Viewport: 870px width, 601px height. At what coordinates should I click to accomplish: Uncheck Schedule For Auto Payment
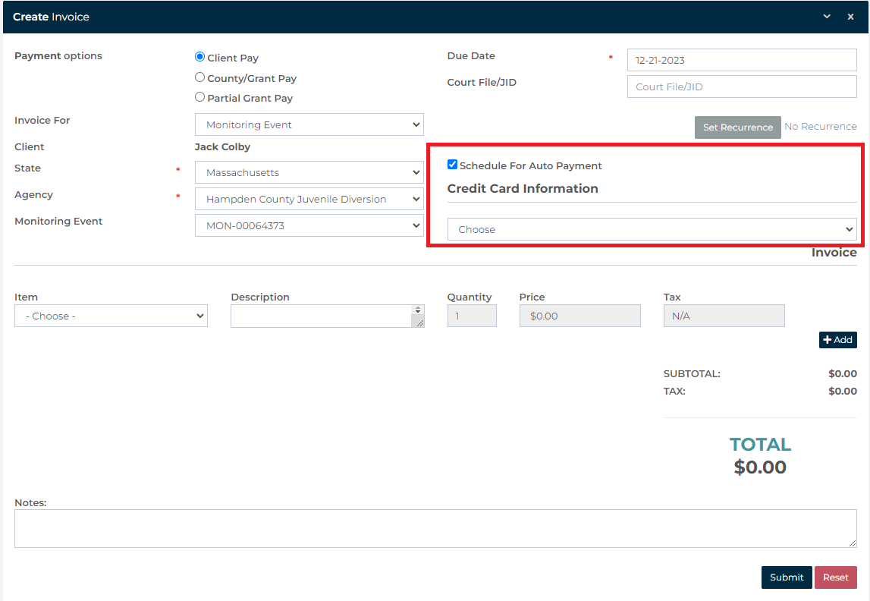(x=452, y=164)
